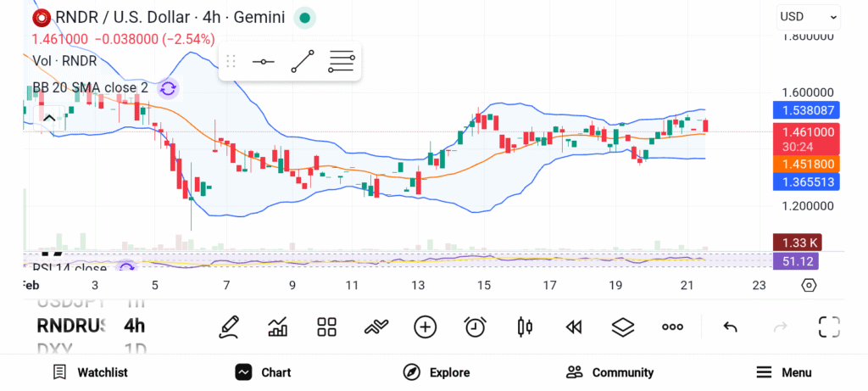Select the horizontal line drawing tool
Screen dimensions: 868x391
[x=264, y=62]
